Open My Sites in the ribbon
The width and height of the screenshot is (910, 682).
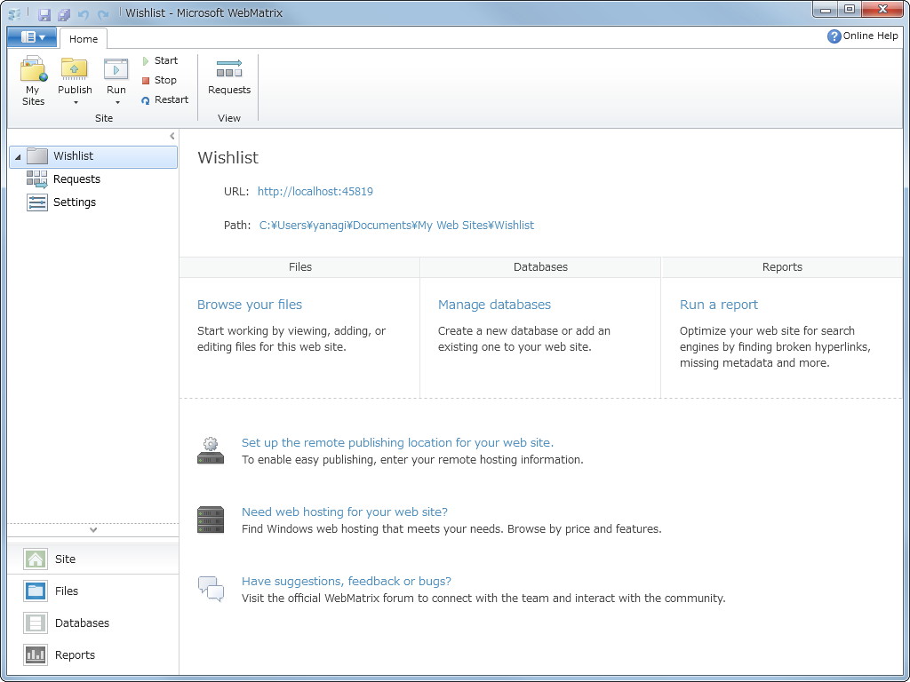(32, 80)
